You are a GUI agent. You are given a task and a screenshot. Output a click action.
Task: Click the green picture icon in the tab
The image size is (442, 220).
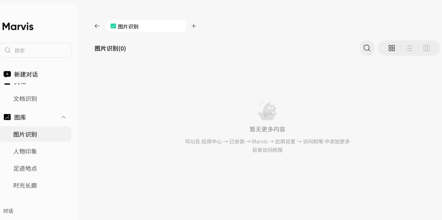point(113,26)
